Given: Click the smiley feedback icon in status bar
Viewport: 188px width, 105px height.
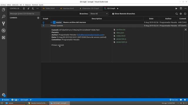Looking at the screenshot, I should pos(181,100).
